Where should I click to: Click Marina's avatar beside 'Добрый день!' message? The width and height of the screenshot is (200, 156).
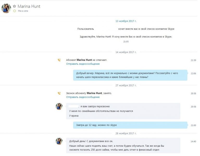(59, 141)
